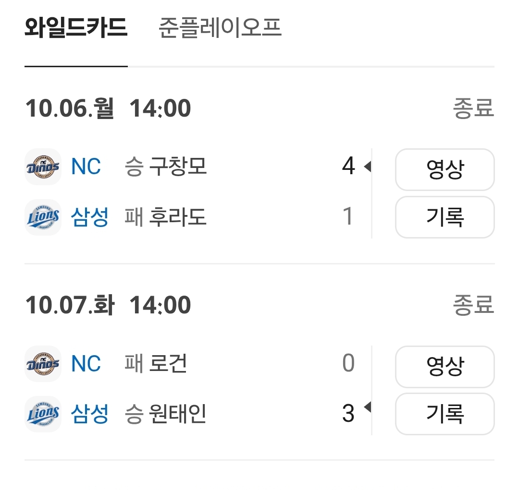Tap winning pitcher 원태인
Screen dimensions: 519x490
(x=177, y=414)
